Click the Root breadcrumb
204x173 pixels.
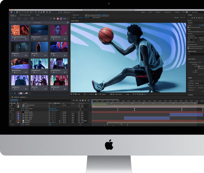point(29,23)
